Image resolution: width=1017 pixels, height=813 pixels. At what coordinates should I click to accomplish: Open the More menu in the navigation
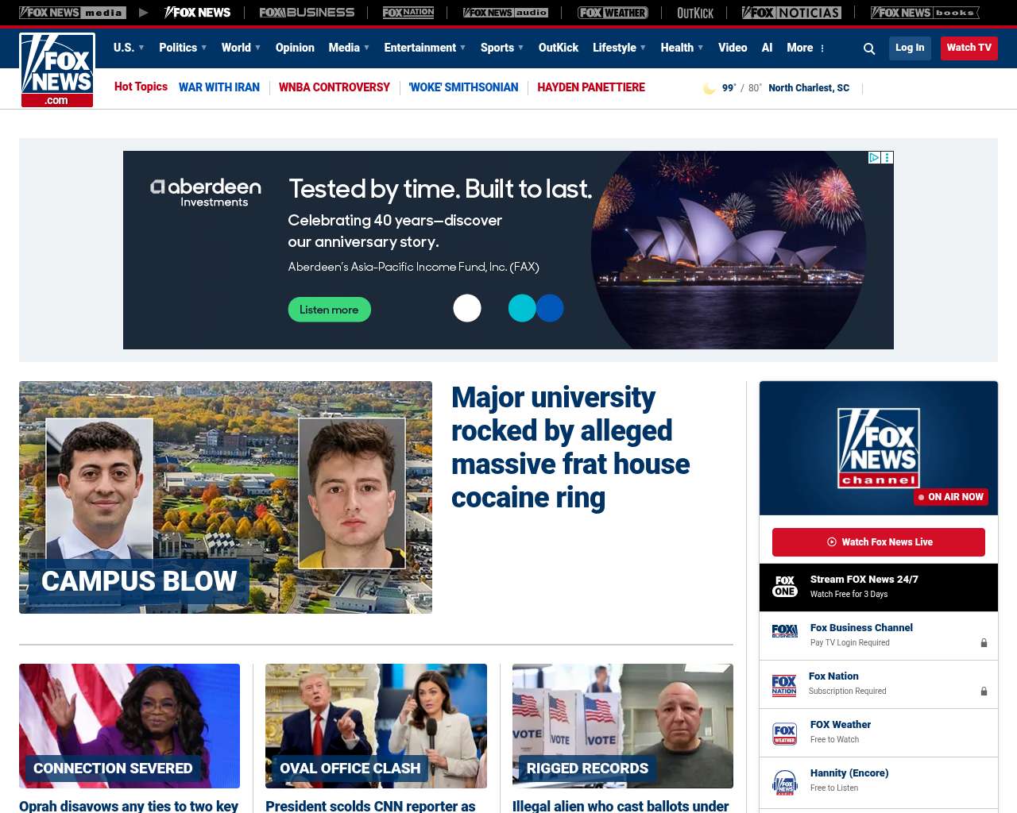[806, 48]
